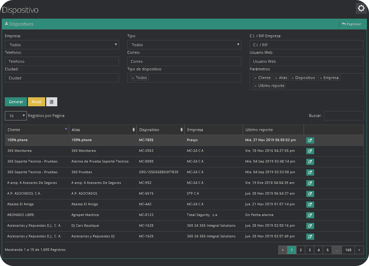Image resolution: width=369 pixels, height=266 pixels.
Task: Open details icon for MC-902 device
Action: click(310, 183)
